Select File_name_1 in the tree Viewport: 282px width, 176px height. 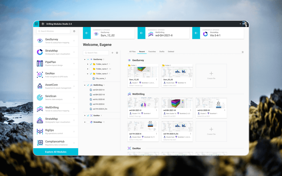point(101,78)
